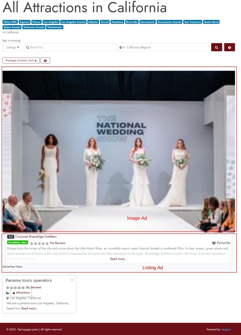Click the location field showing California
The image size is (241, 335).
pos(163,47)
